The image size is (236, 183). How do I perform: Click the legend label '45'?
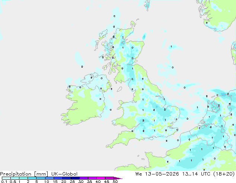coord(106,182)
